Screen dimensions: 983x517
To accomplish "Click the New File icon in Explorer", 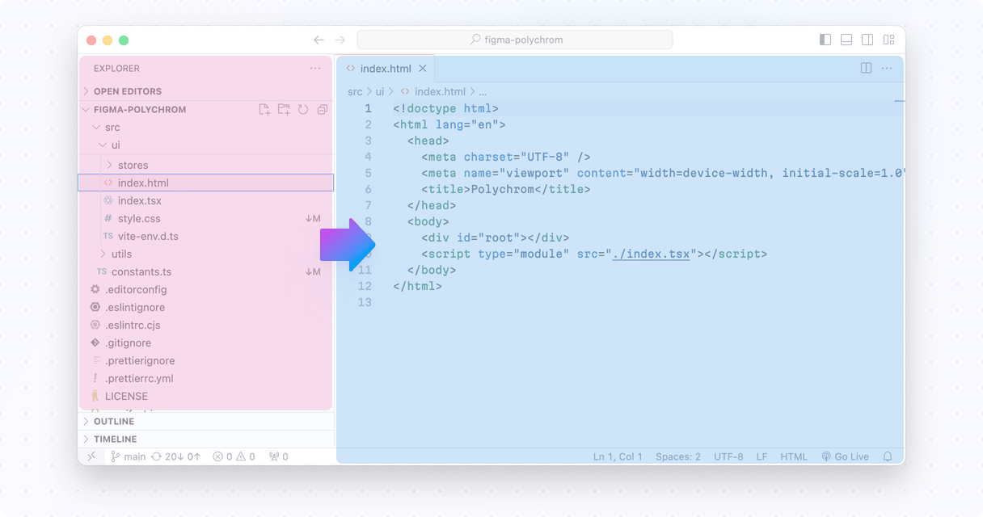I will tap(264, 110).
